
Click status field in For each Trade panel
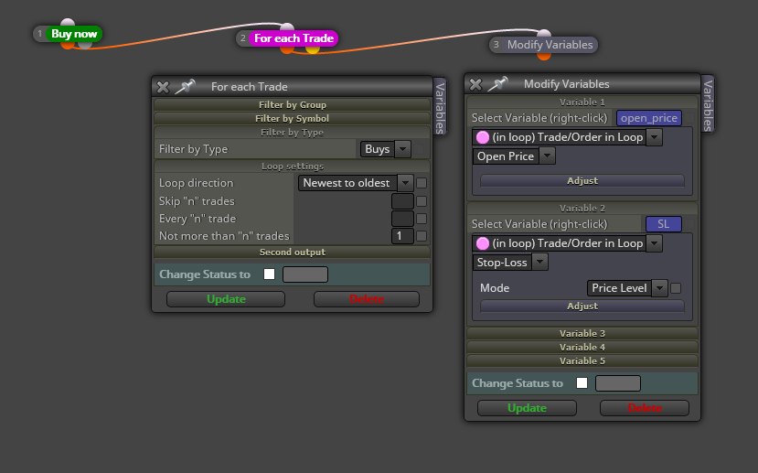pyautogui.click(x=305, y=274)
